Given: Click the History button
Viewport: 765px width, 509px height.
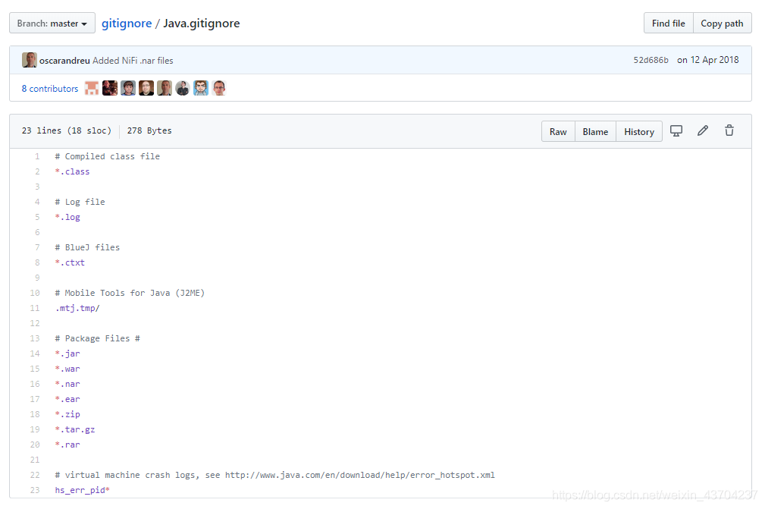Looking at the screenshot, I should coord(639,131).
